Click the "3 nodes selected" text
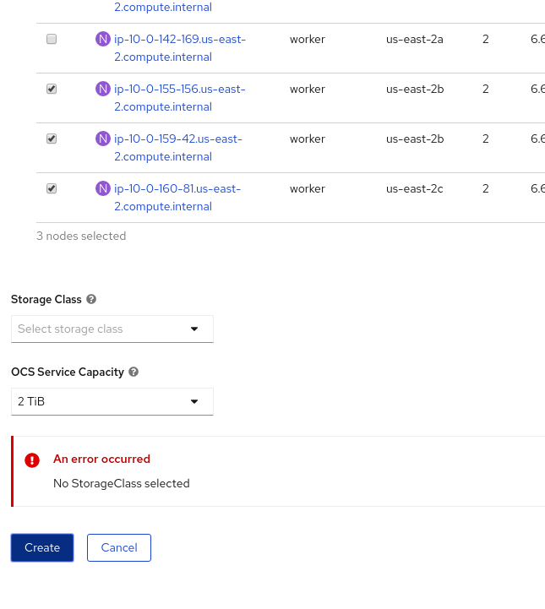This screenshot has height=609, width=545. [x=81, y=237]
